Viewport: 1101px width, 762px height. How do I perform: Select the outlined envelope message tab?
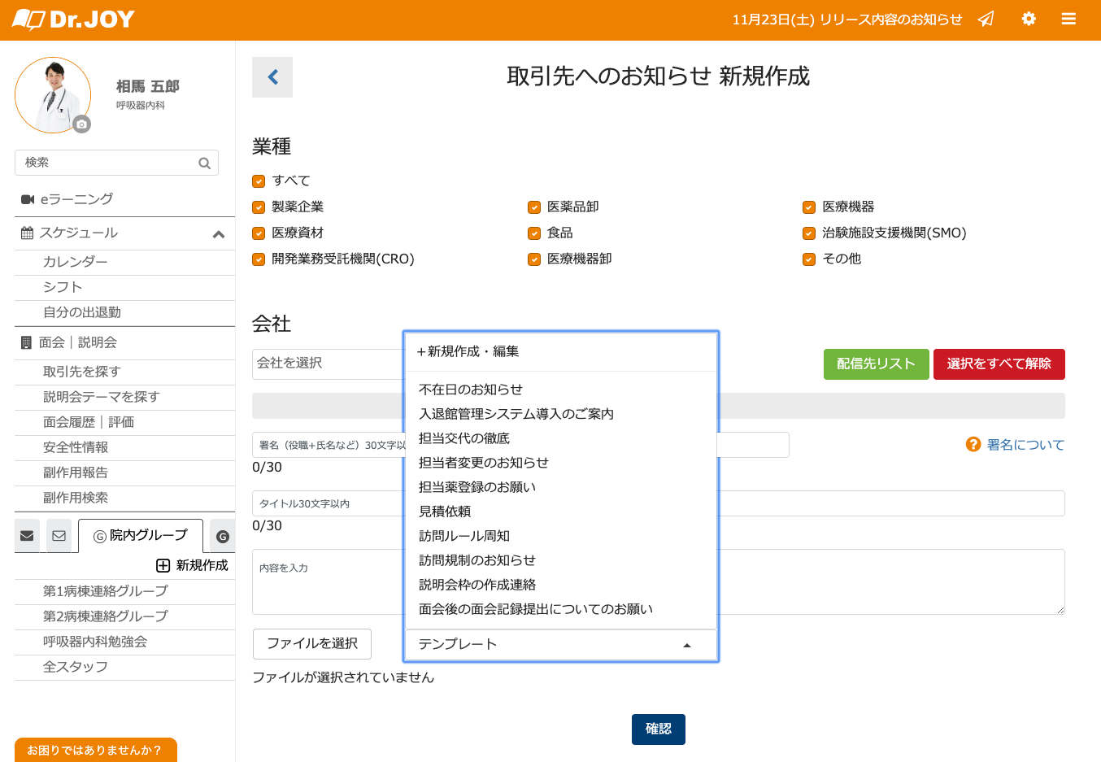tap(59, 536)
